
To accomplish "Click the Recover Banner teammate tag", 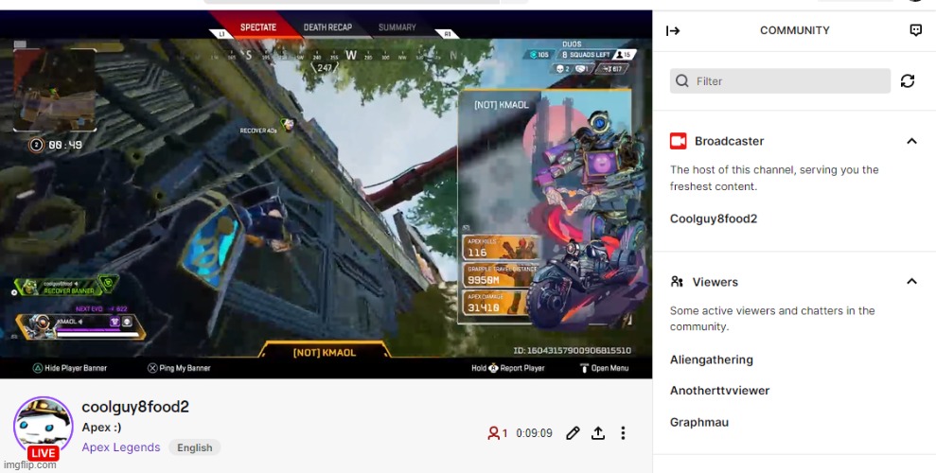I will 65,287.
